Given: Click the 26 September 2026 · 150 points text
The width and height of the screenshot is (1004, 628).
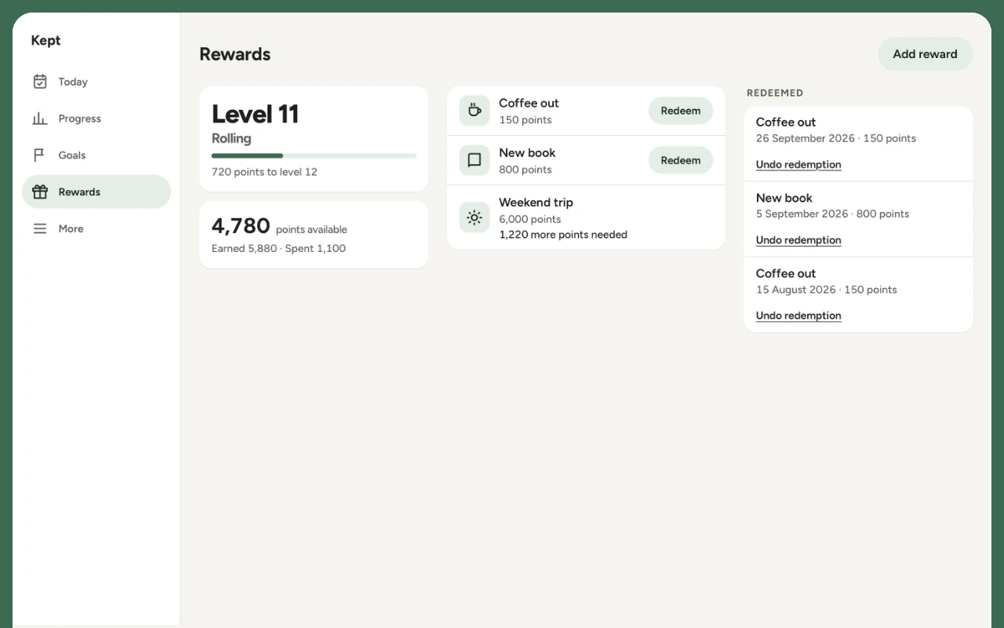Looking at the screenshot, I should click(x=836, y=138).
